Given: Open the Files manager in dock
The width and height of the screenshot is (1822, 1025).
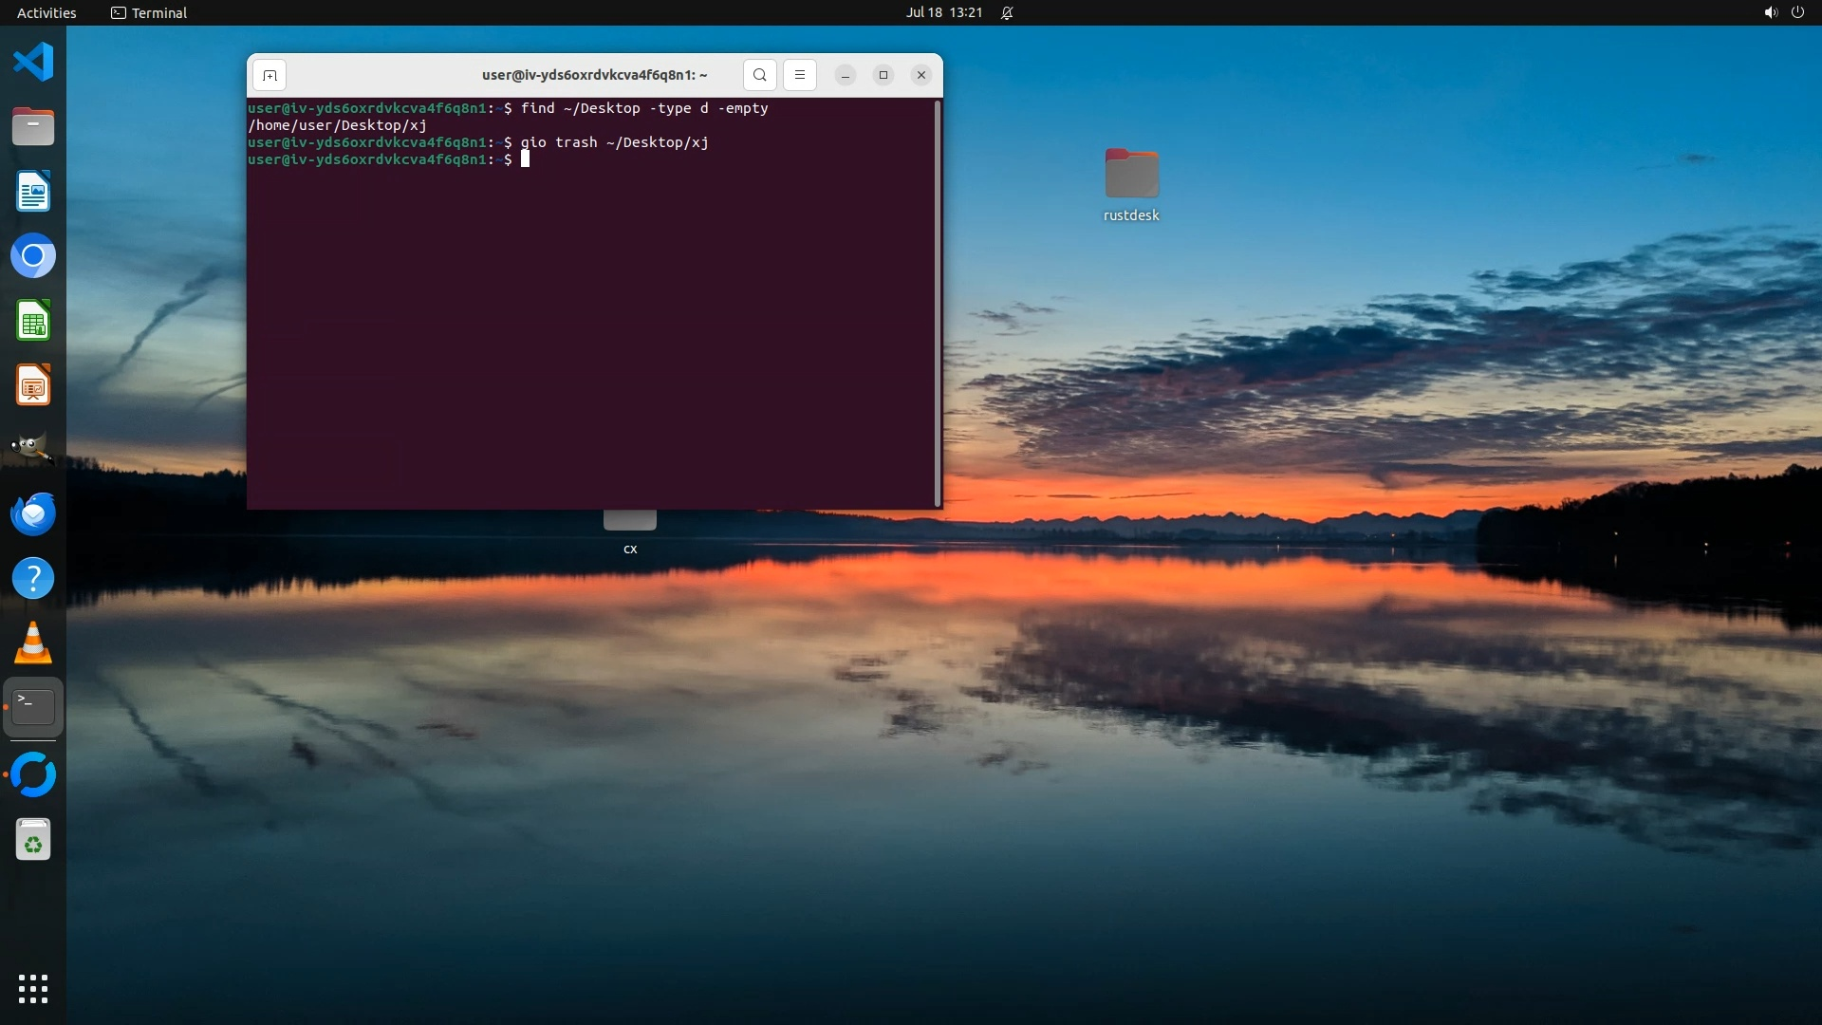Looking at the screenshot, I should pos(33,126).
